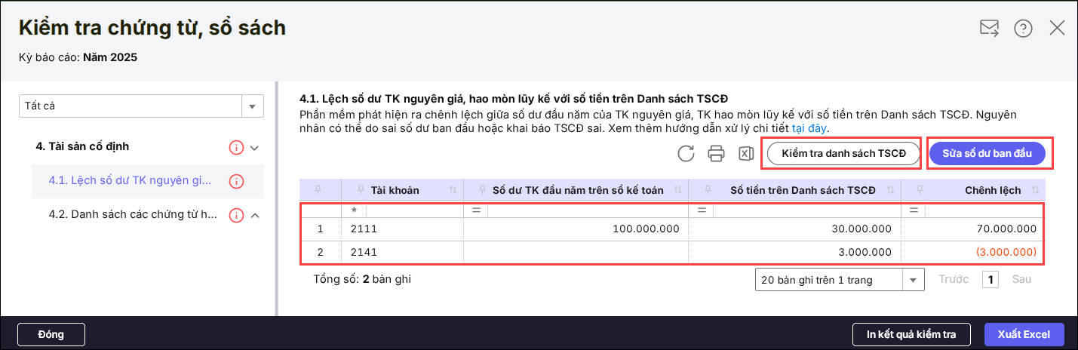The height and width of the screenshot is (350, 1078).
Task: Click the printer icon above table
Action: click(x=716, y=154)
